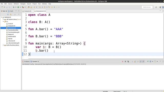This screenshot has width=164, height=92.
Task: Click the Display Selected Console monitor icon
Action: point(150,62)
